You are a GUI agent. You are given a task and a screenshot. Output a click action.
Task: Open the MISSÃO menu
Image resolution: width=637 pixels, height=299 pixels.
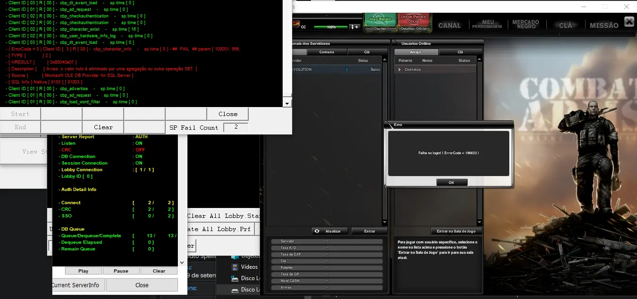click(604, 25)
